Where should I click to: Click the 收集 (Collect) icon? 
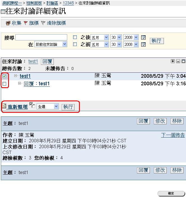[8, 23]
